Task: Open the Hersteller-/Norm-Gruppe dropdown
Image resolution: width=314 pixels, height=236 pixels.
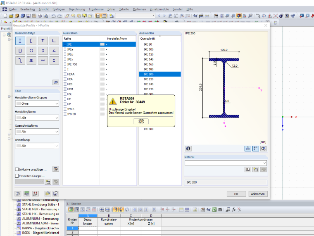Action: (x=37, y=104)
